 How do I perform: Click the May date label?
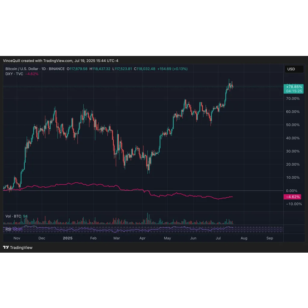click(167, 238)
